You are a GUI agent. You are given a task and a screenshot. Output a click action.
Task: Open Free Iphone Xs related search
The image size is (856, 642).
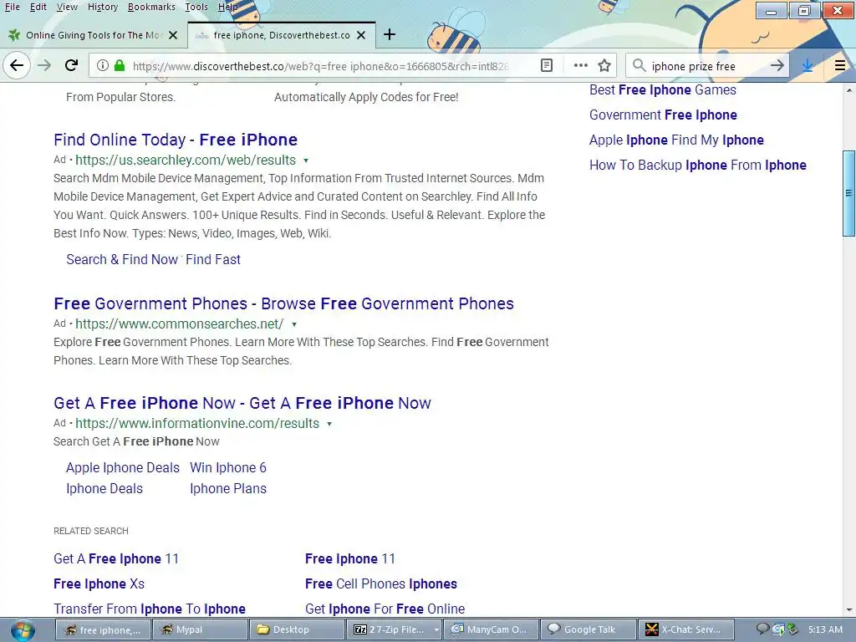click(99, 584)
